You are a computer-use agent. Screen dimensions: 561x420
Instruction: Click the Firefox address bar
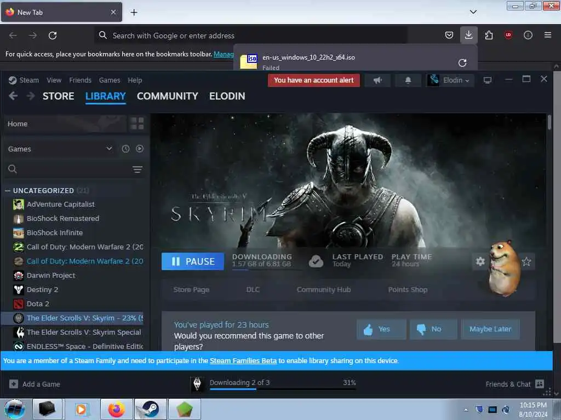coord(250,36)
